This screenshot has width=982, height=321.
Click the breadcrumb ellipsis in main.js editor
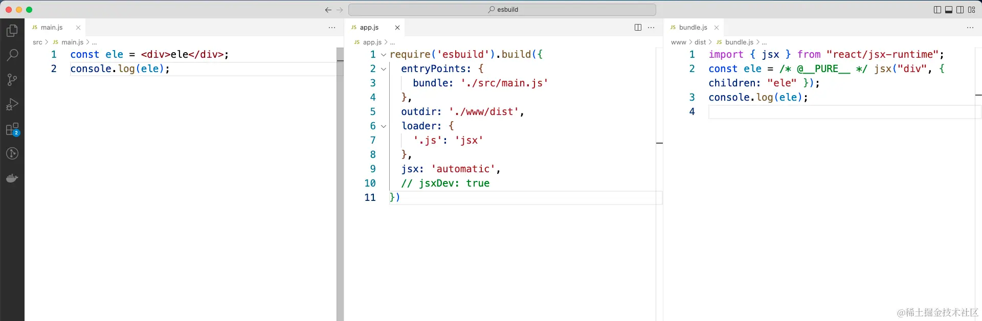(x=94, y=42)
